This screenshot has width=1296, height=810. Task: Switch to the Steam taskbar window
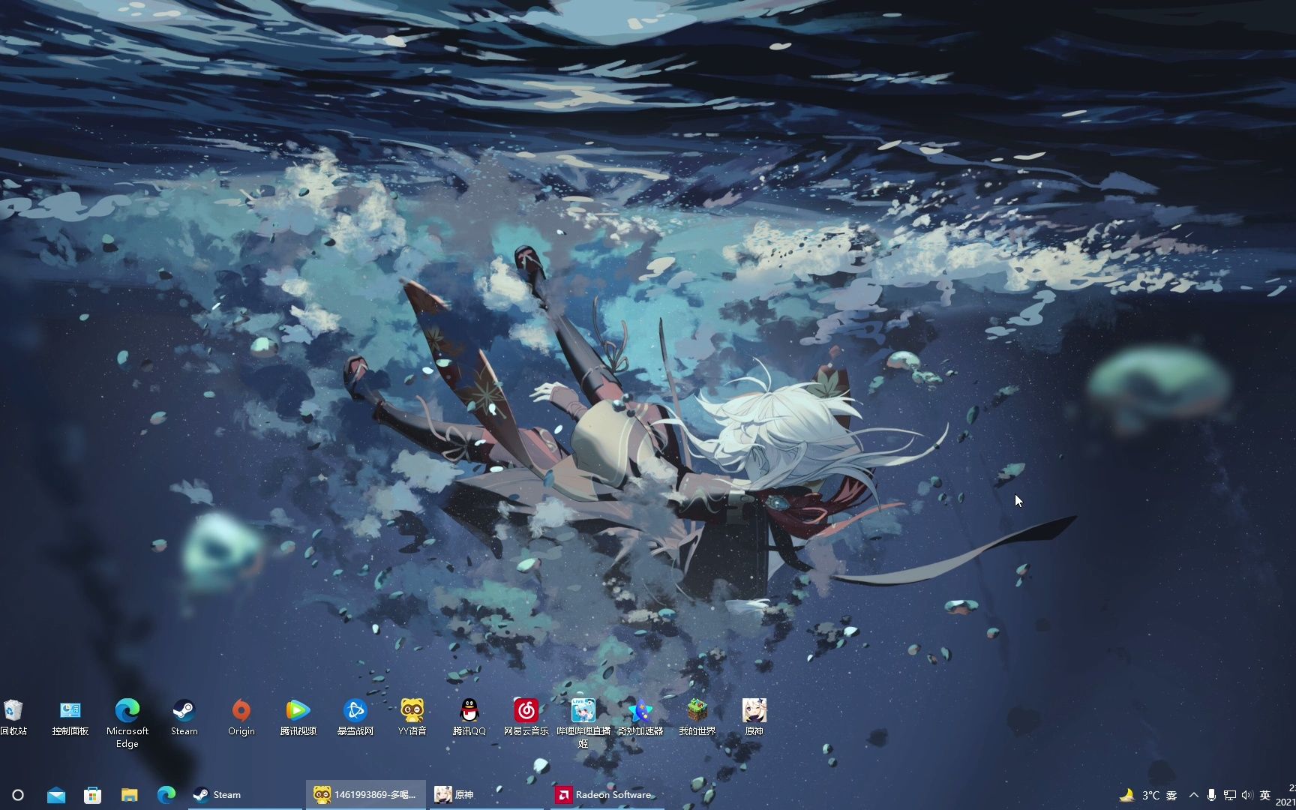click(244, 795)
